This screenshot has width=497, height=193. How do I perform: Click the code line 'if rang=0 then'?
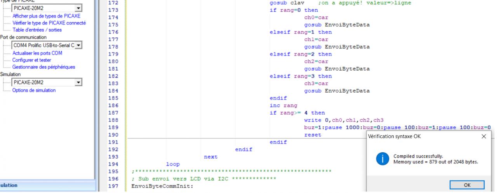pyautogui.click(x=294, y=10)
